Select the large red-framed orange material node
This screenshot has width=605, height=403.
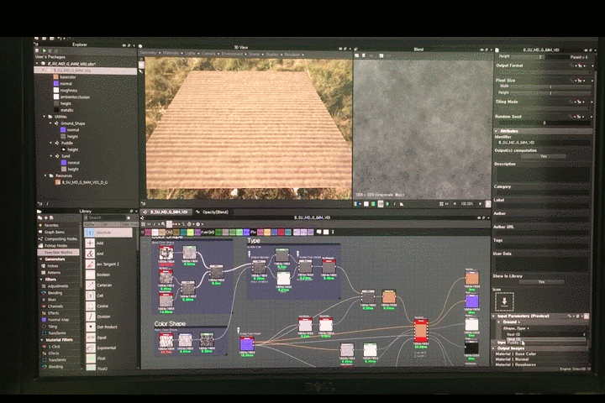click(x=421, y=331)
